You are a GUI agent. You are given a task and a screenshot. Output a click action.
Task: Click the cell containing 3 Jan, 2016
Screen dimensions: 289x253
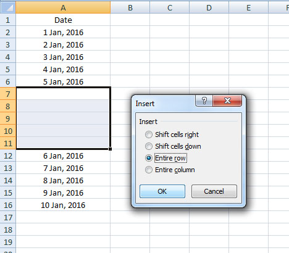click(63, 57)
